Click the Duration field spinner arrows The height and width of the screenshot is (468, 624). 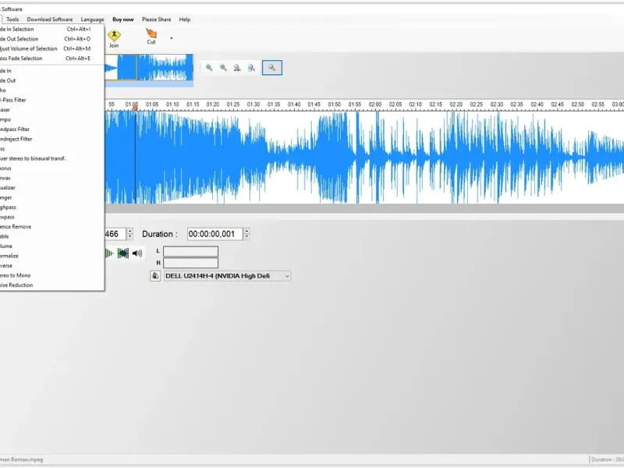[x=246, y=234]
